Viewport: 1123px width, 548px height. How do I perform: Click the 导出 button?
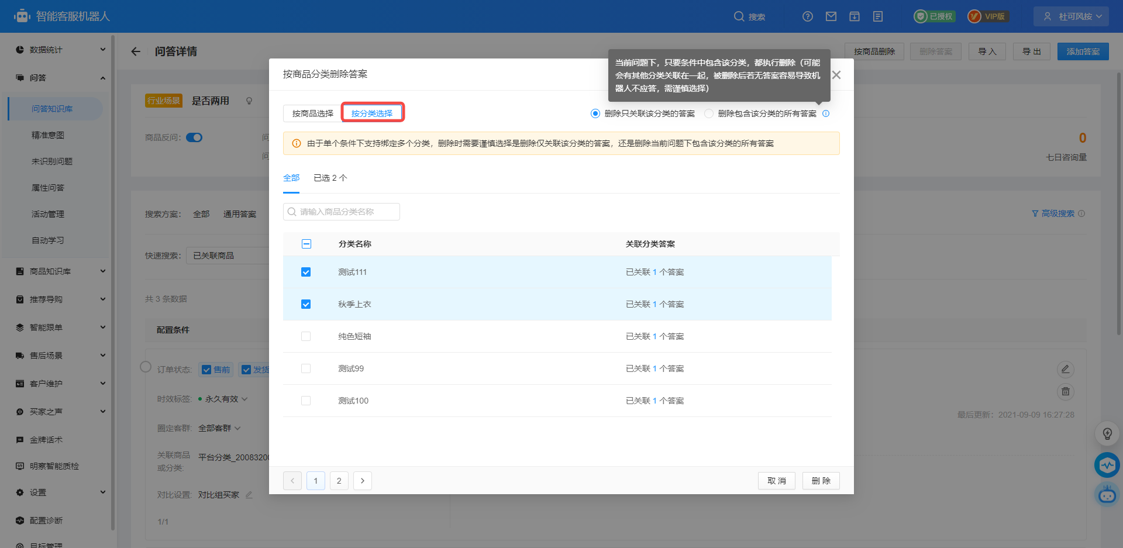pyautogui.click(x=1032, y=51)
